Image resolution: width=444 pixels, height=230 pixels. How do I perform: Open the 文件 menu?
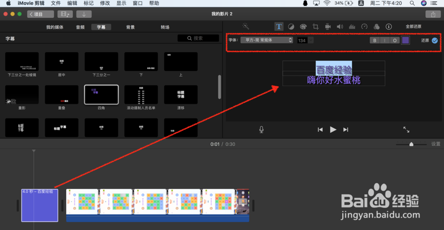coord(56,3)
